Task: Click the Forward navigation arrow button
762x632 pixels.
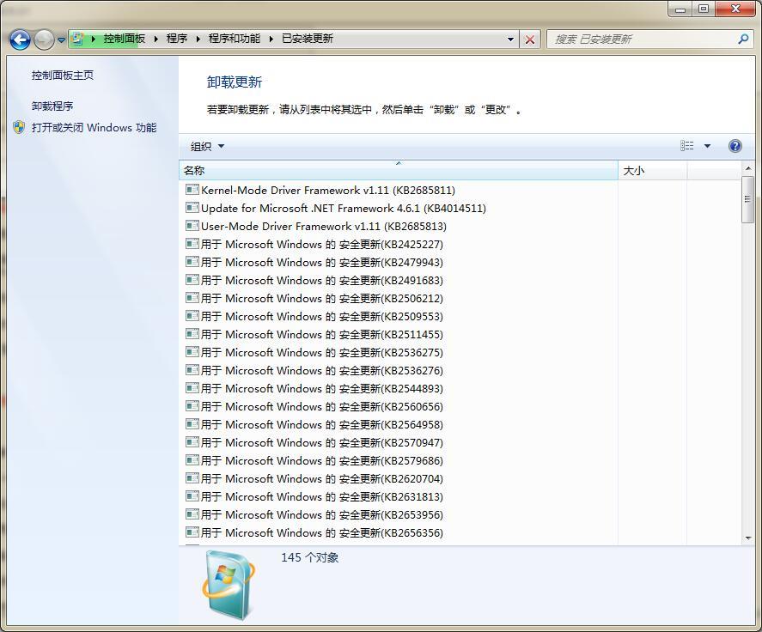Action: click(44, 39)
